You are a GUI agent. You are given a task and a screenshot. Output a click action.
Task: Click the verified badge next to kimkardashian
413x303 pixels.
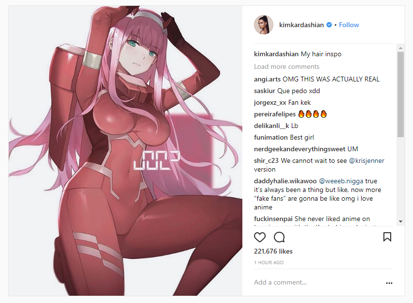coord(329,25)
